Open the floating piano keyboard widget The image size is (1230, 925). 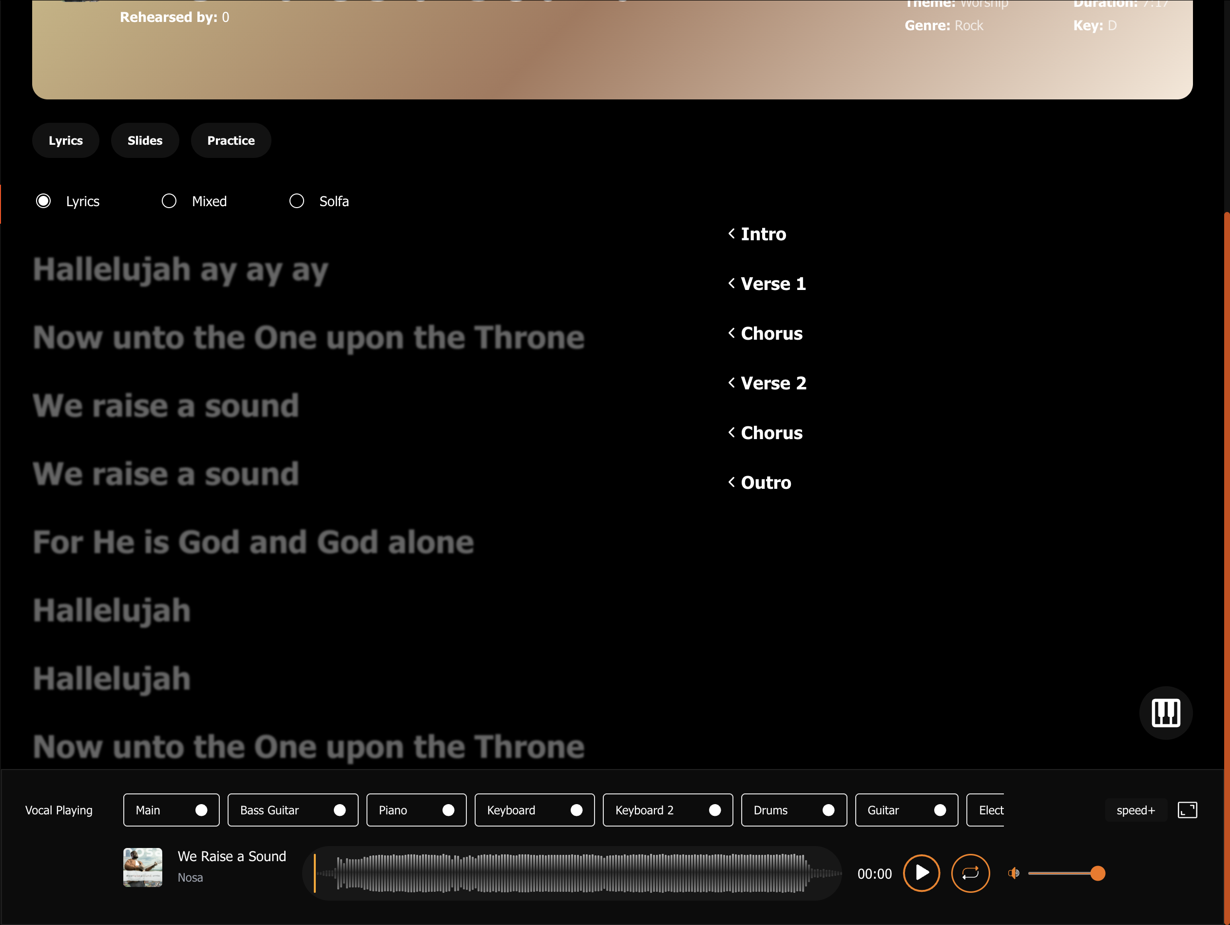(1166, 713)
